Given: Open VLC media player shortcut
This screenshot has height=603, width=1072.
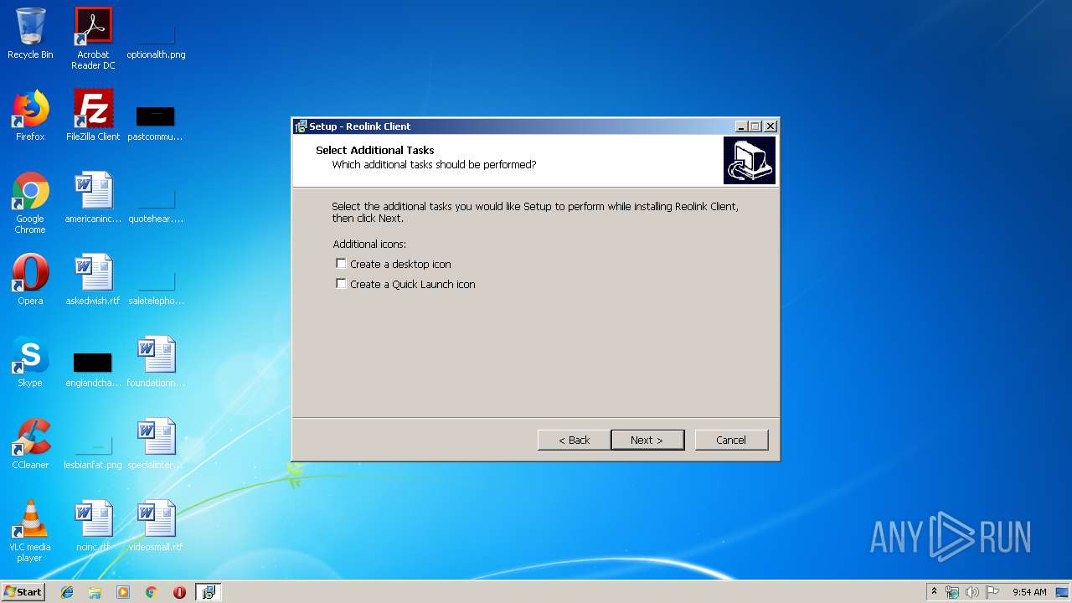Looking at the screenshot, I should coord(30,531).
